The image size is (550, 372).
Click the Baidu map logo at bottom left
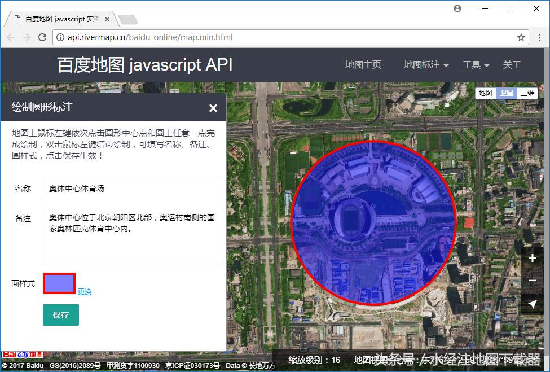[x=23, y=354]
